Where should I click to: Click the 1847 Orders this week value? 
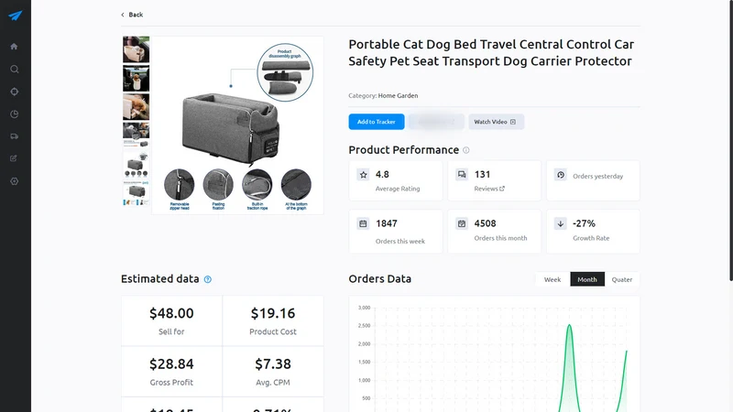[x=387, y=223]
